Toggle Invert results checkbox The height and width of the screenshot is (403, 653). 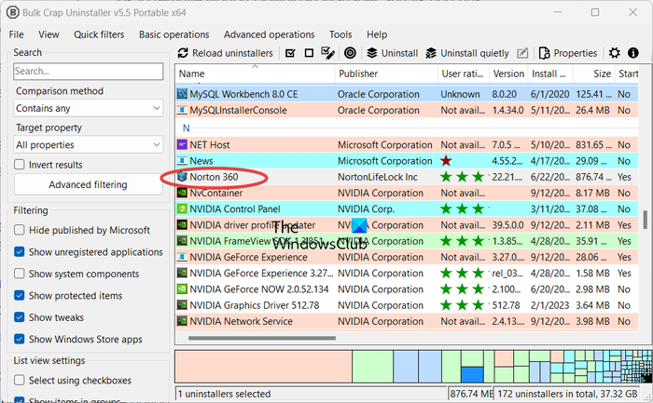pyautogui.click(x=21, y=165)
